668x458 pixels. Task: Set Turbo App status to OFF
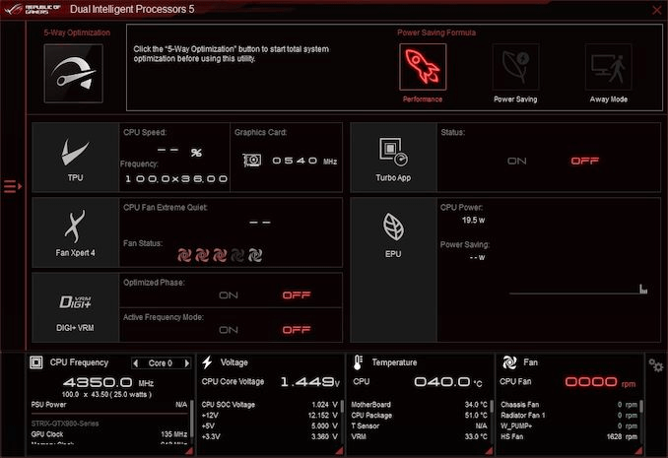click(584, 161)
